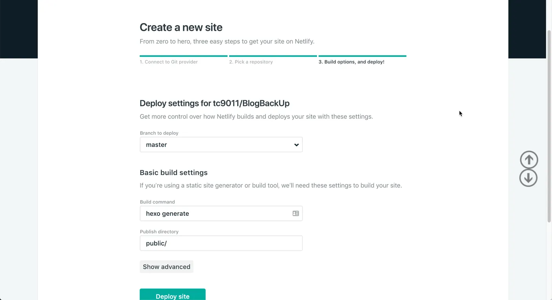The image size is (552, 300).
Task: Expand options with Show advanced
Action: coord(166,267)
